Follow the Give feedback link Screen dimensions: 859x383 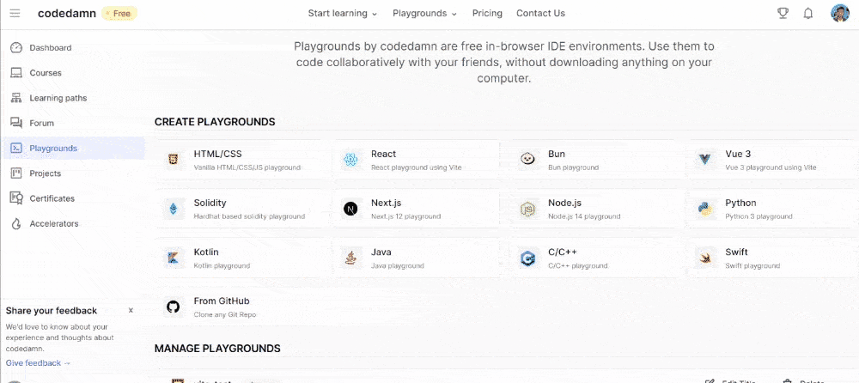38,362
